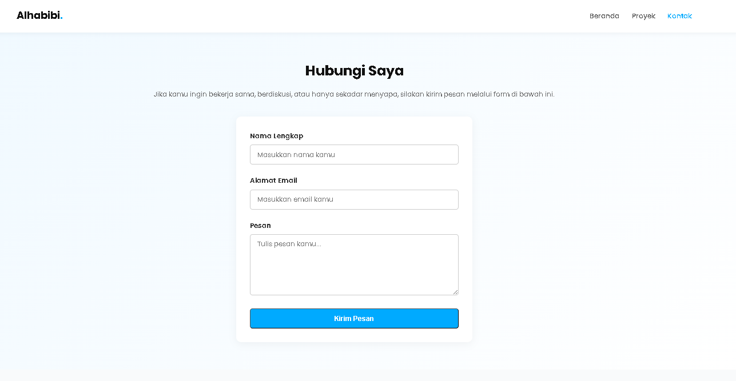Submit with the Kirim Pesan button
The image size is (736, 381).
(354, 319)
